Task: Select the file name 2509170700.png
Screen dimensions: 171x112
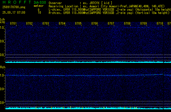Action: point(14,7)
